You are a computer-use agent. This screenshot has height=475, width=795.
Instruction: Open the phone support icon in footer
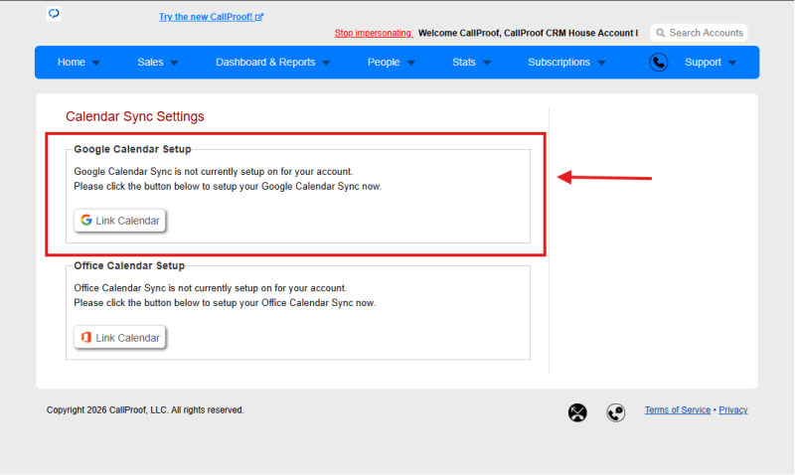[x=615, y=412]
